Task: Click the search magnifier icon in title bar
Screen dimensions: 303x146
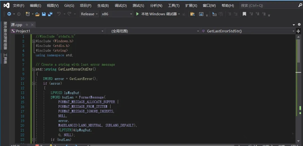Action: [300, 6]
